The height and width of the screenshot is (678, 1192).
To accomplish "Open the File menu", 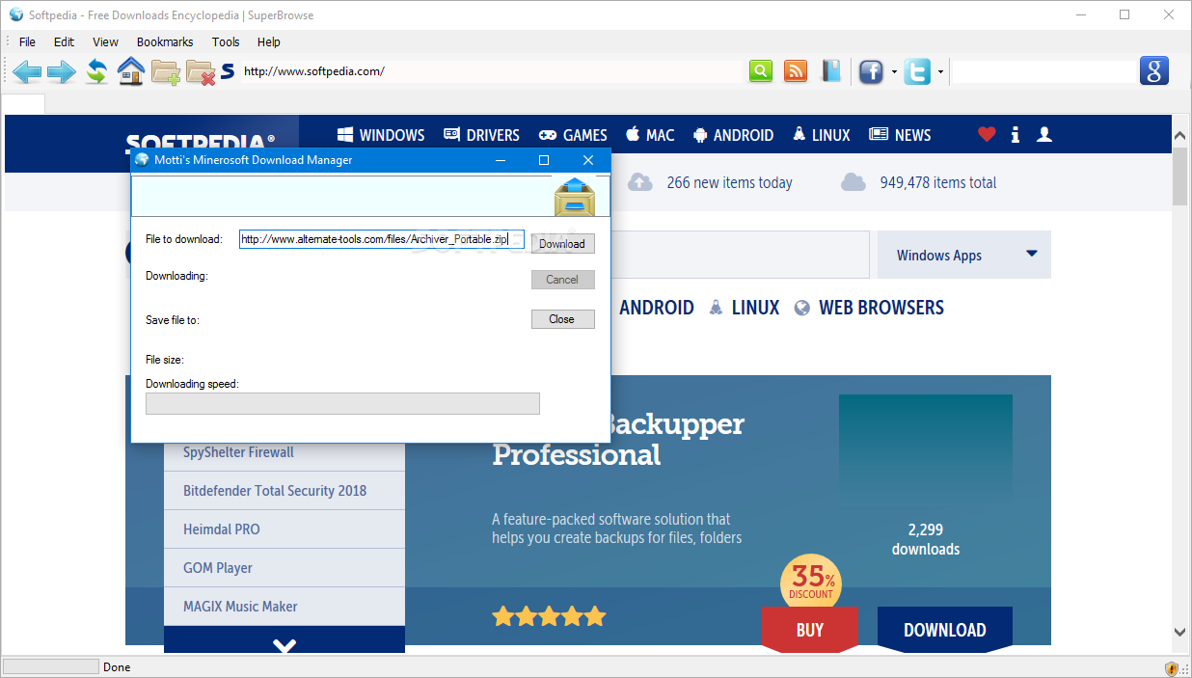I will pyautogui.click(x=27, y=41).
